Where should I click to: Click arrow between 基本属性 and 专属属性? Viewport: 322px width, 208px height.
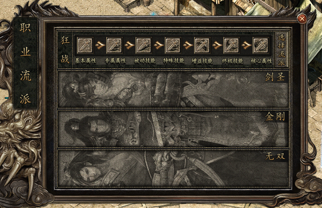100,45
